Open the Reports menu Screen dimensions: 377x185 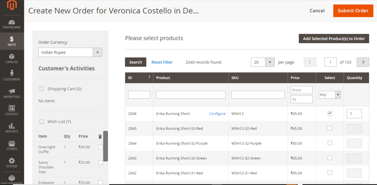click(x=12, y=128)
